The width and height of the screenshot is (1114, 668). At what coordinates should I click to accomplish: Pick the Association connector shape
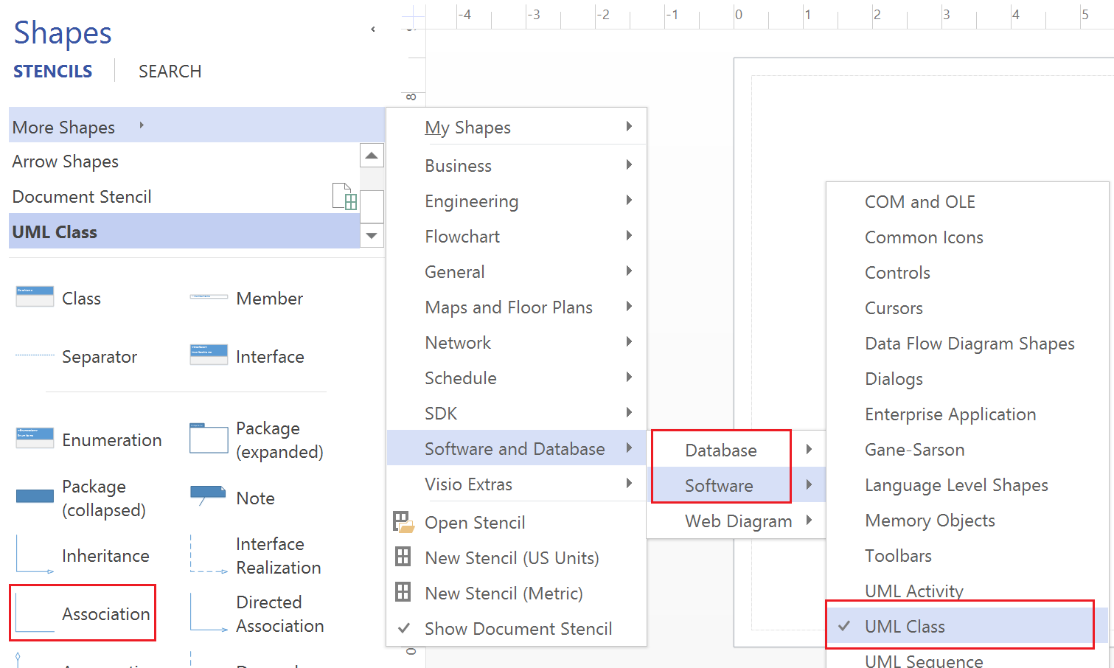click(35, 613)
